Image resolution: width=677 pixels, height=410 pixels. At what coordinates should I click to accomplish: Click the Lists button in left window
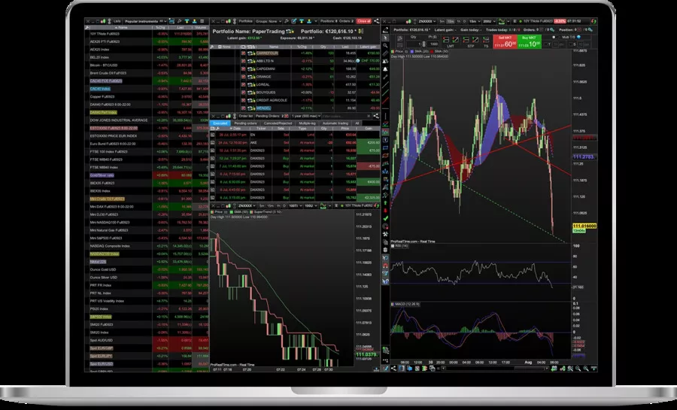(x=117, y=21)
